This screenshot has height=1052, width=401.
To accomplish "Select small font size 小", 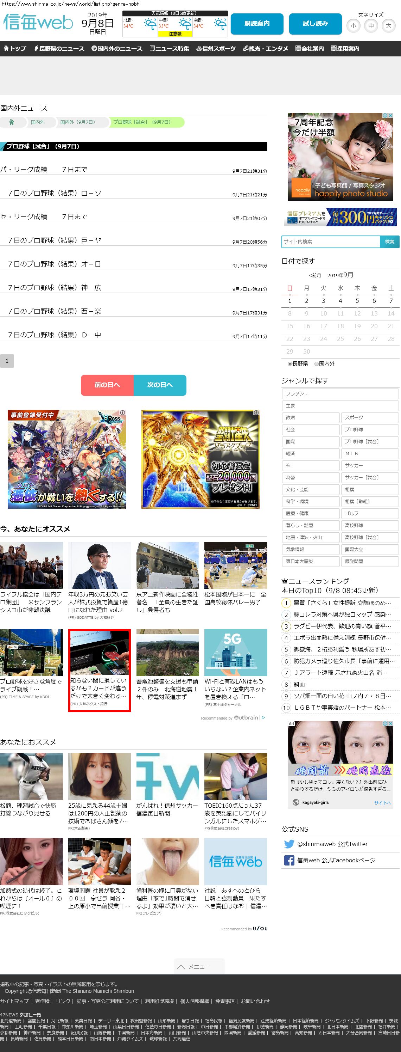I will point(353,26).
